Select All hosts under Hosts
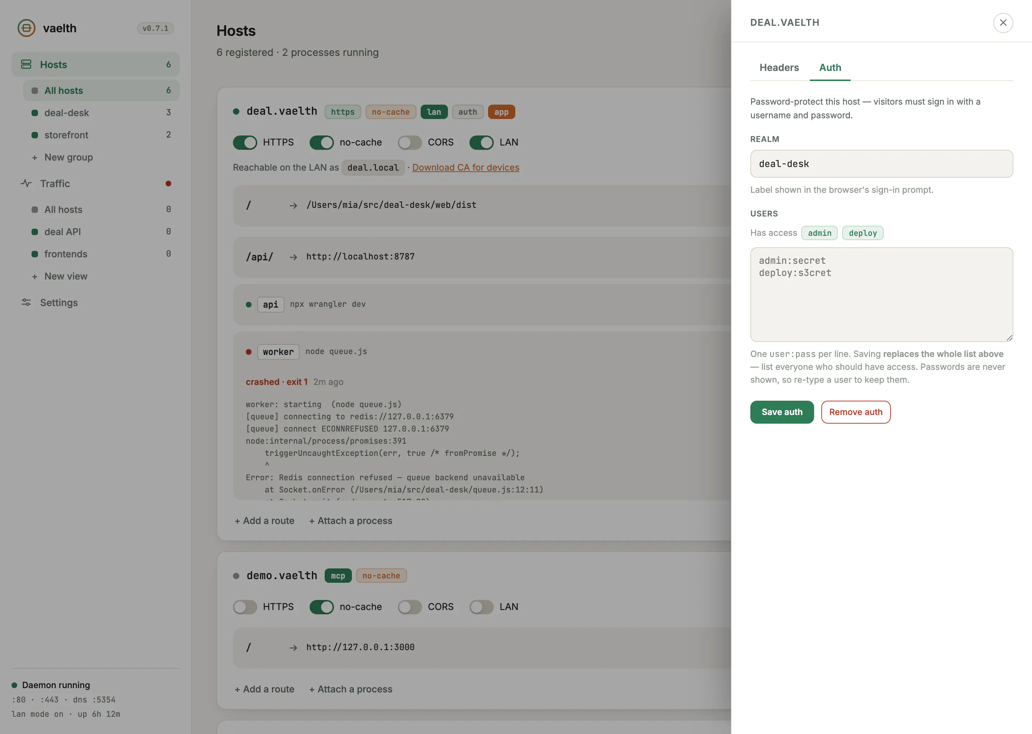Image resolution: width=1032 pixels, height=734 pixels. coord(101,90)
